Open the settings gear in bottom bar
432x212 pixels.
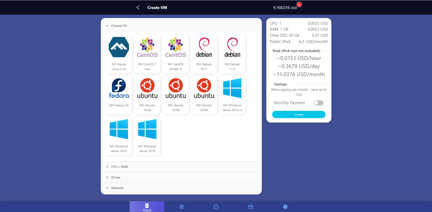[x=285, y=207]
